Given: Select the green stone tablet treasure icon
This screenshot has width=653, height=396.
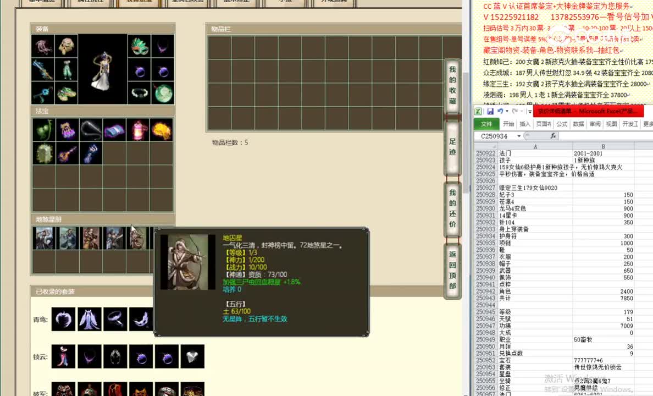Looking at the screenshot, I should coord(44,153).
